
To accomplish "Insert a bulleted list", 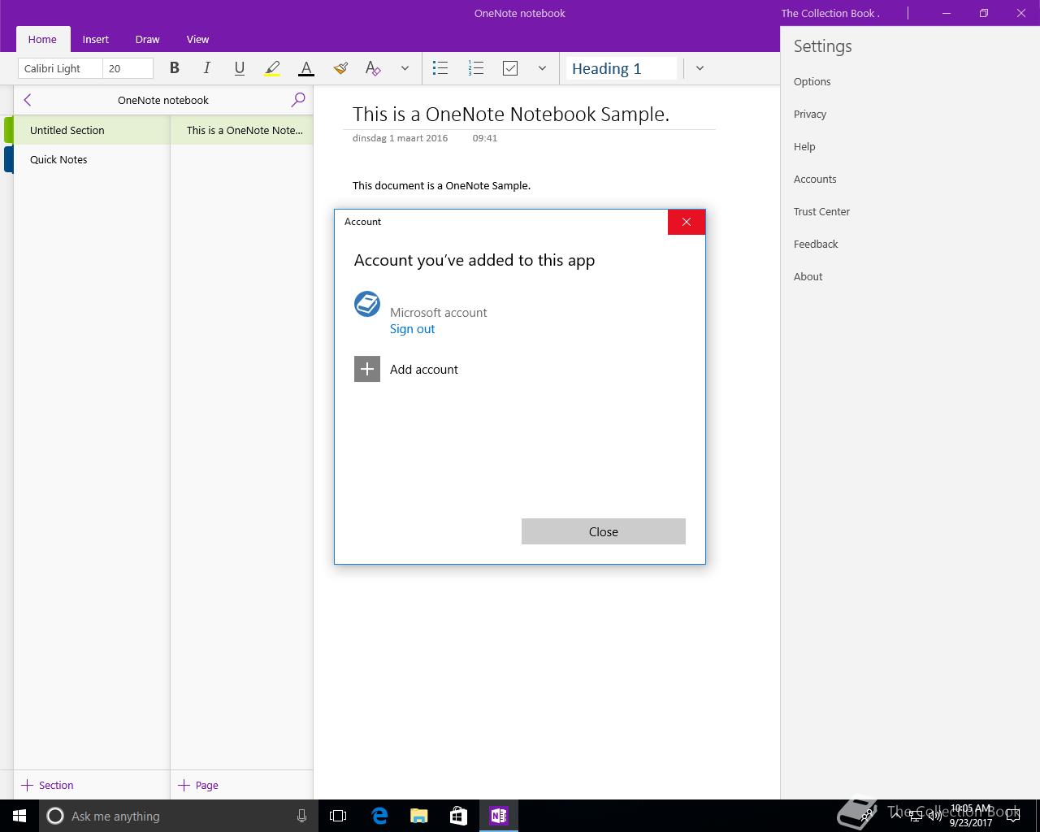I will point(440,68).
